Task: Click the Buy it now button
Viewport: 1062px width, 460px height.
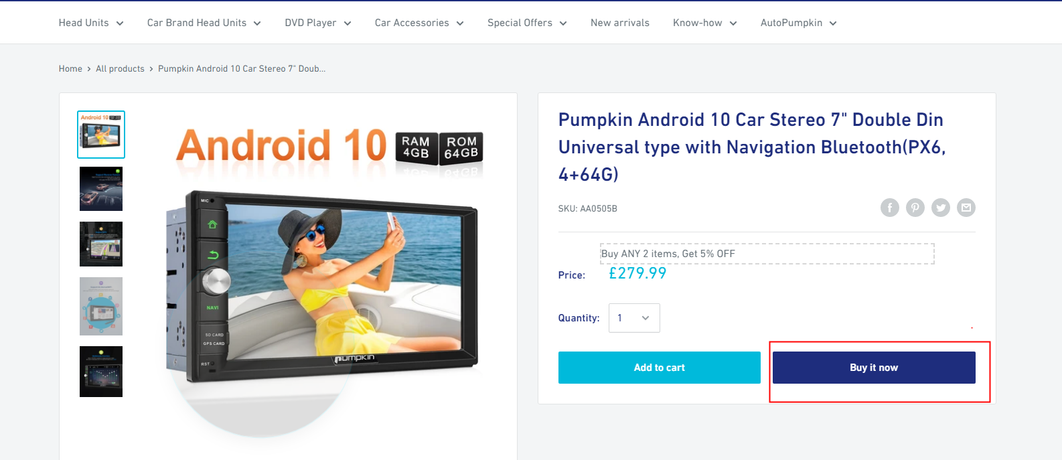Action: click(x=874, y=368)
